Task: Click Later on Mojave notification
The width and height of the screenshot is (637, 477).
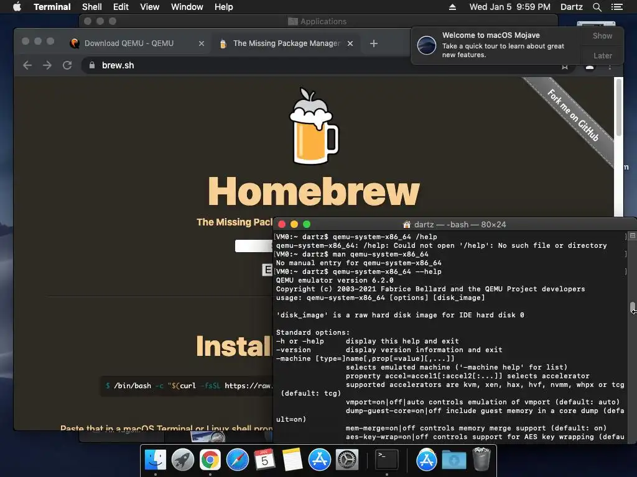Action: pyautogui.click(x=602, y=55)
